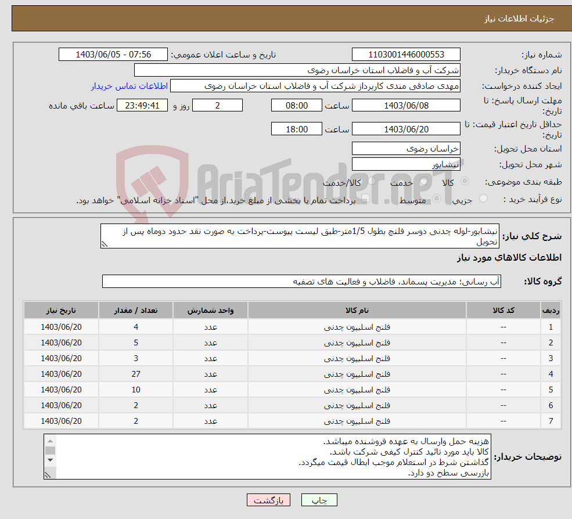Click the کد کالا column header
This screenshot has height=519, width=572.
point(503,311)
